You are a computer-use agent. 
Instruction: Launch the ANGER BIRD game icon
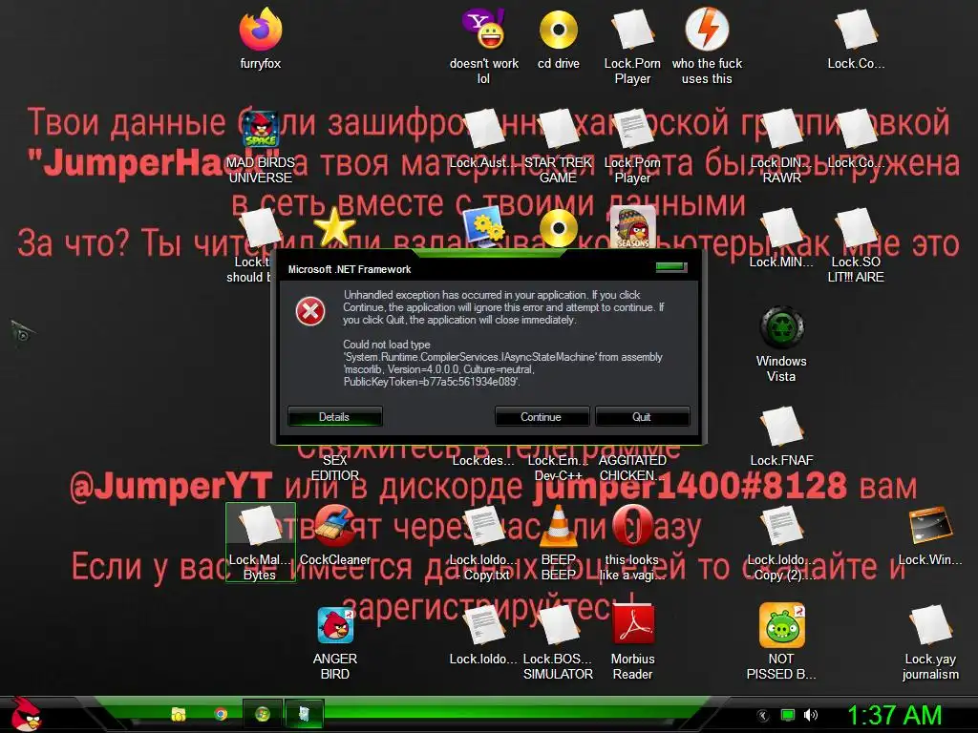pos(335,625)
